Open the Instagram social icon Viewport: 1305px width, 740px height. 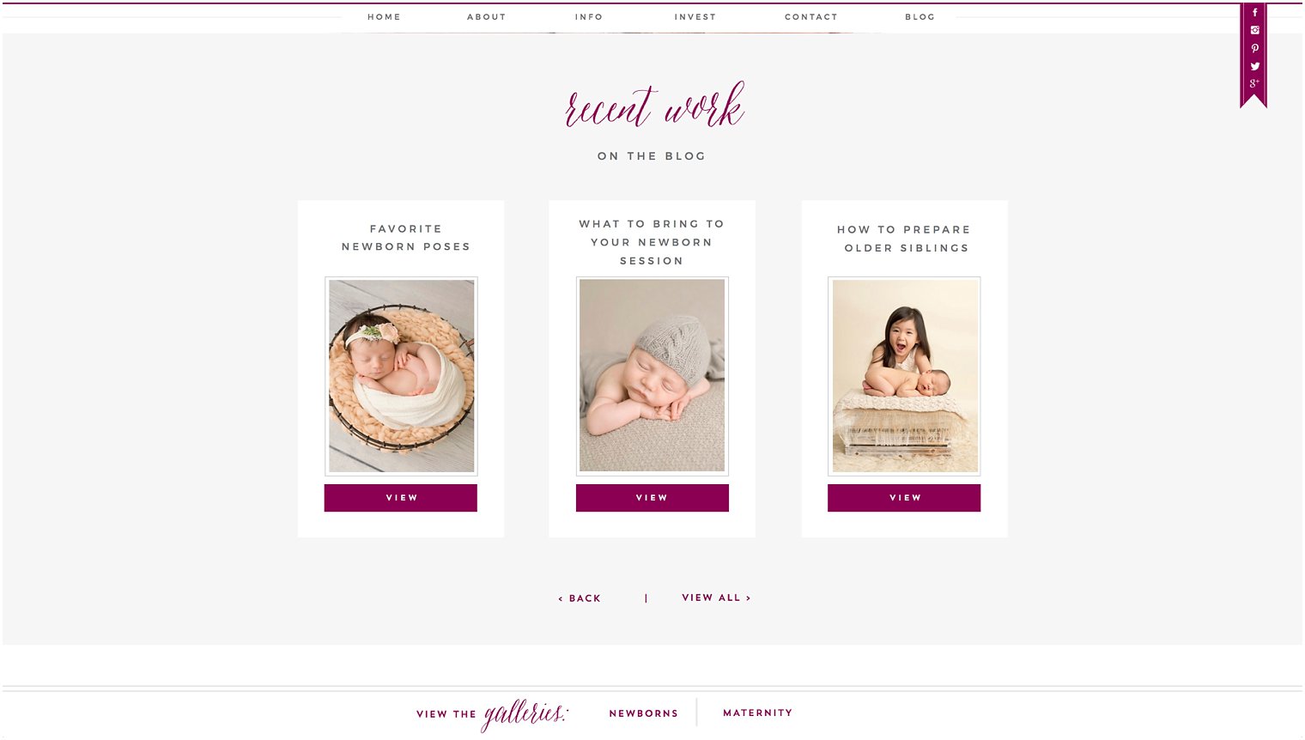coord(1254,30)
